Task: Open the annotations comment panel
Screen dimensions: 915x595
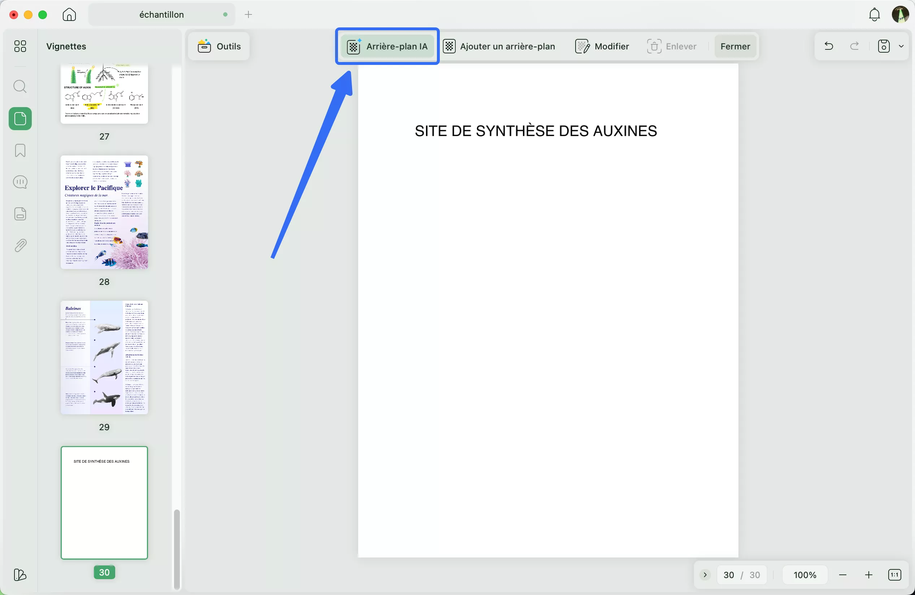Action: 20,182
